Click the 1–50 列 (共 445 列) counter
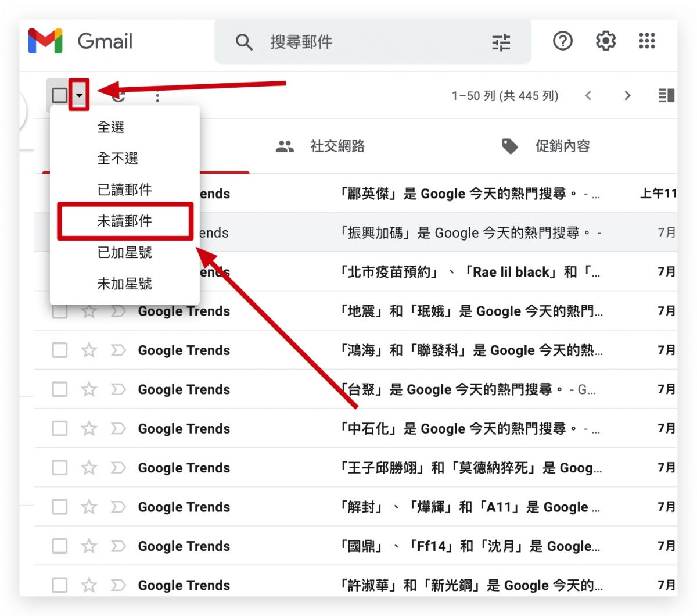 click(x=505, y=96)
